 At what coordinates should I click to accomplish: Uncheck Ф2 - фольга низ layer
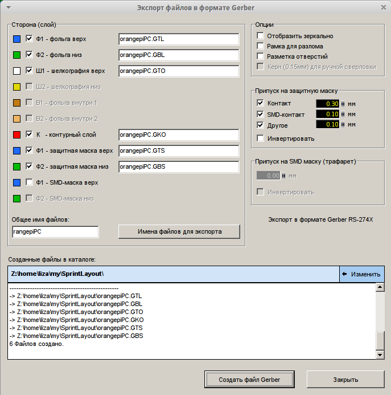pos(29,54)
